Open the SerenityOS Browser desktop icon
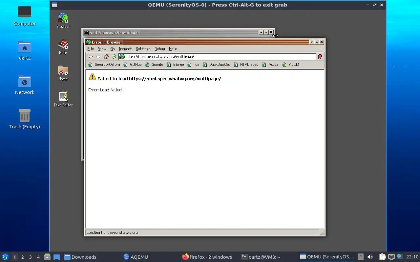This screenshot has width=420, height=262. point(63,21)
